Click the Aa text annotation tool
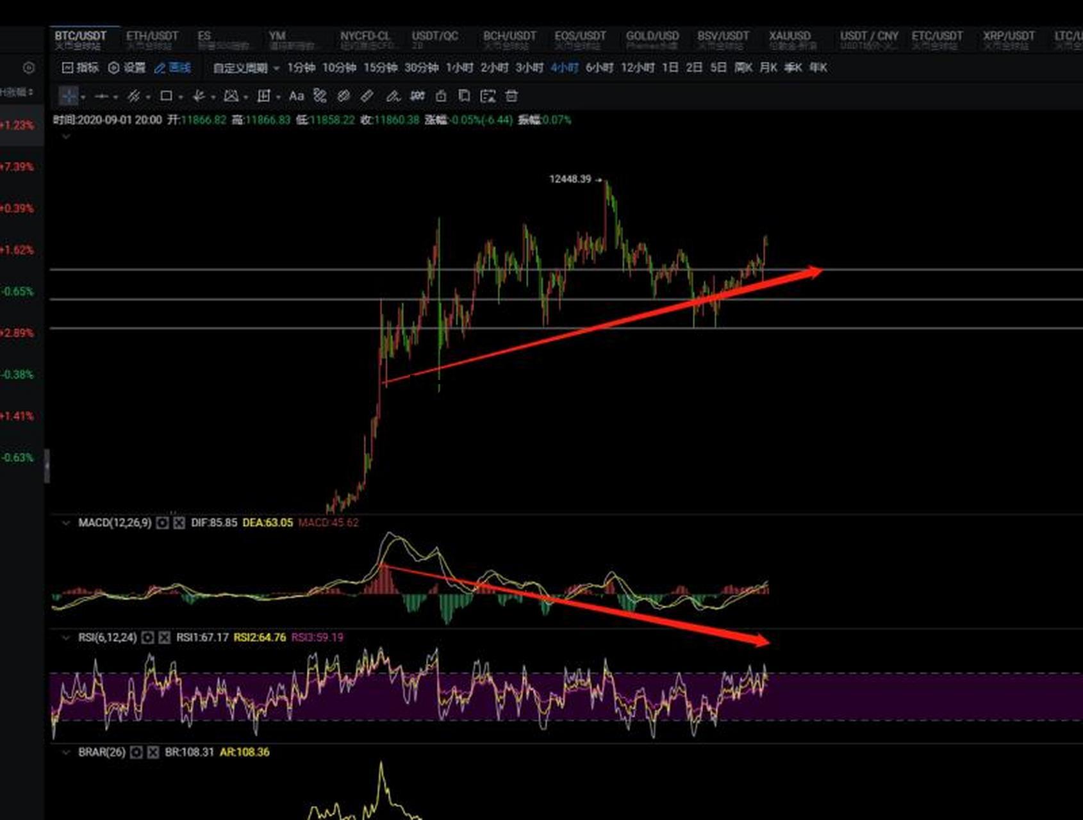 (296, 96)
